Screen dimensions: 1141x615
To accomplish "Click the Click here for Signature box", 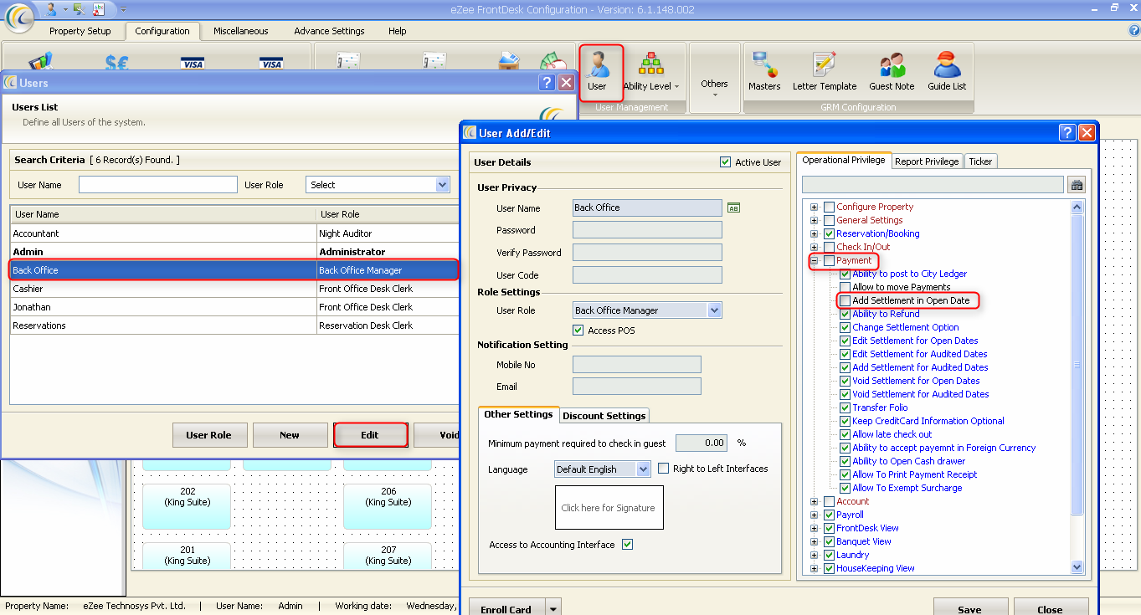I will pos(609,507).
